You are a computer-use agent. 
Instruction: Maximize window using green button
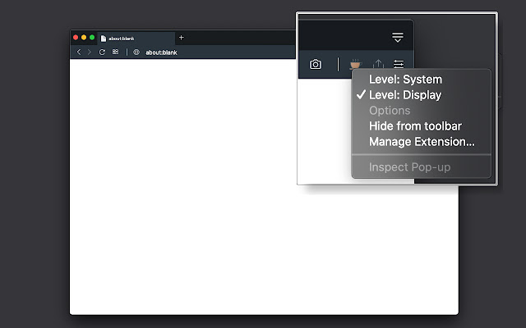click(92, 38)
